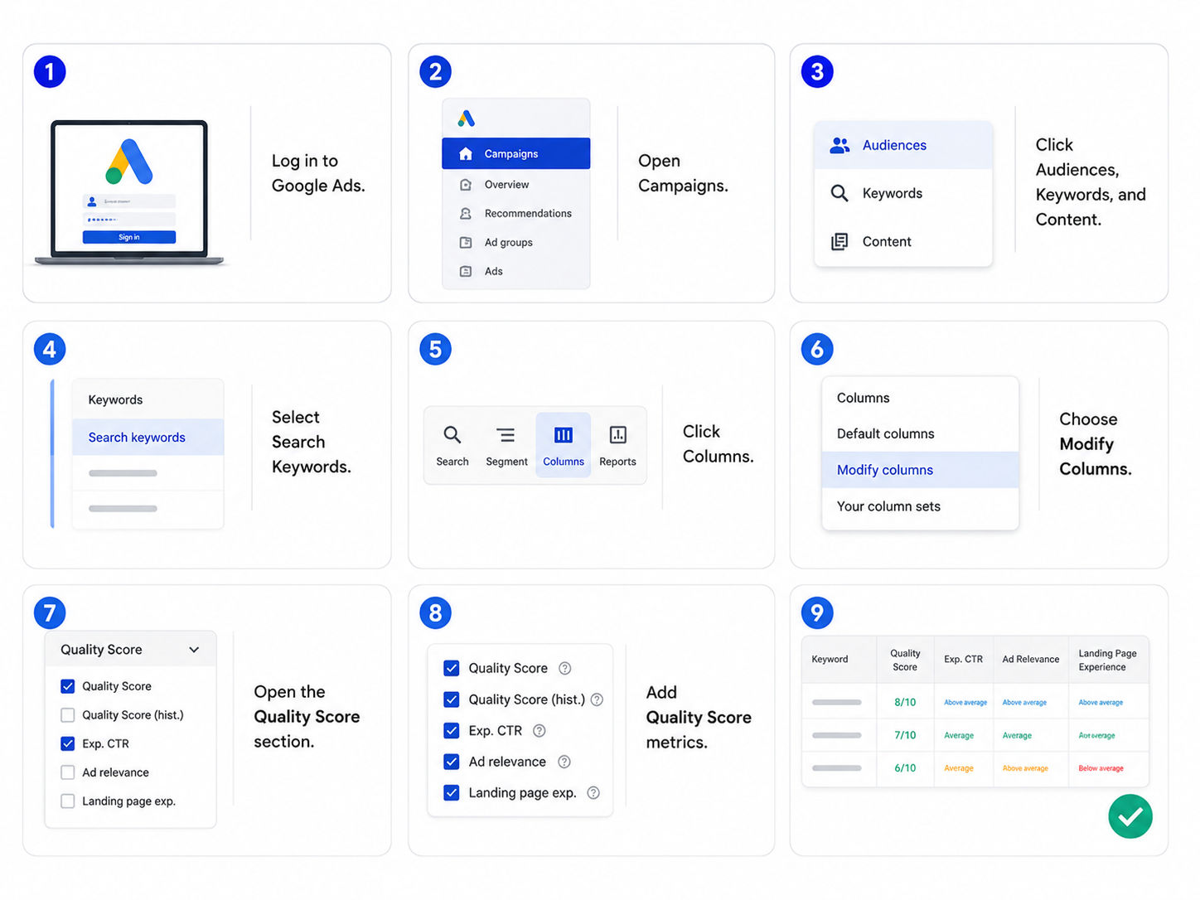Click the Ad groups icon in the sidebar

coord(466,243)
